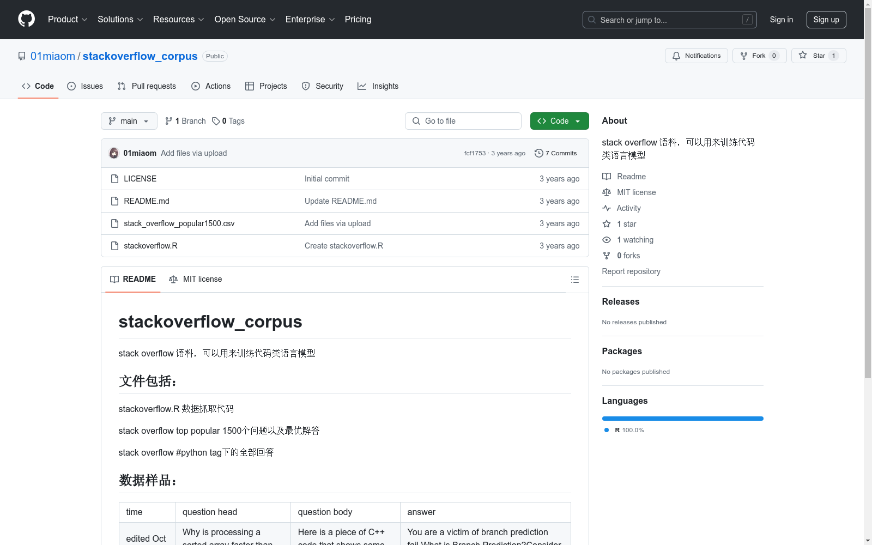The image size is (872, 545).
Task: Select Pricing in the navigation bar
Action: pyautogui.click(x=358, y=19)
